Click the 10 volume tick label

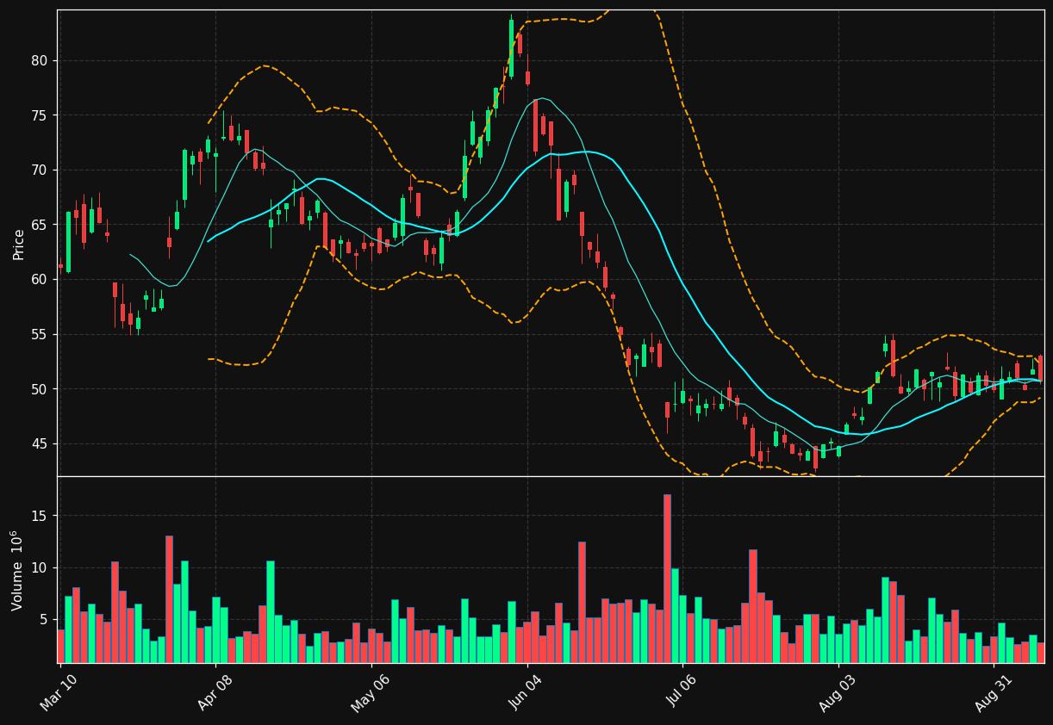coord(41,568)
